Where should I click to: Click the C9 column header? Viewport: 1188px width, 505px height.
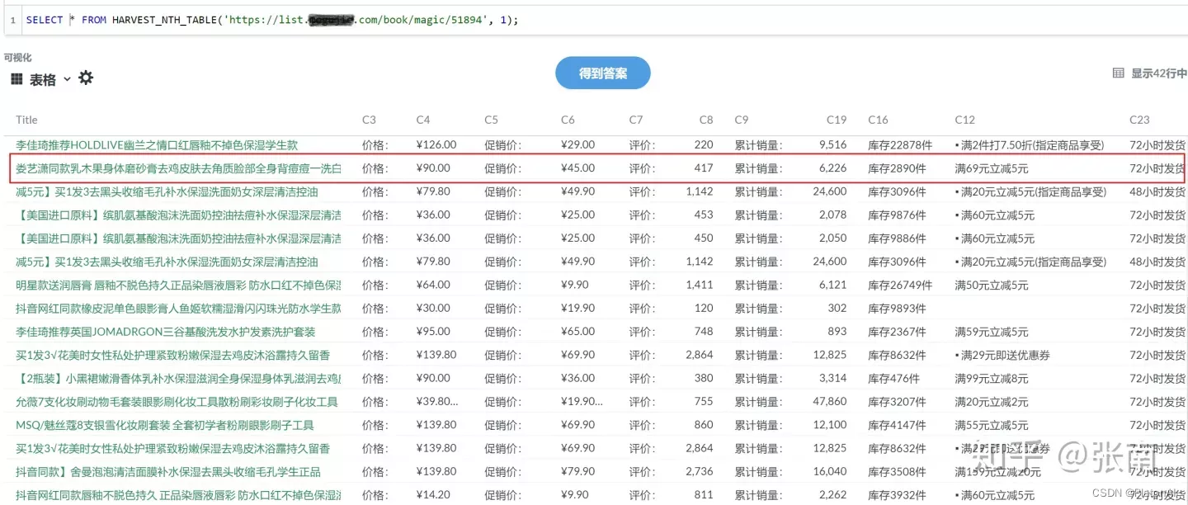click(742, 120)
